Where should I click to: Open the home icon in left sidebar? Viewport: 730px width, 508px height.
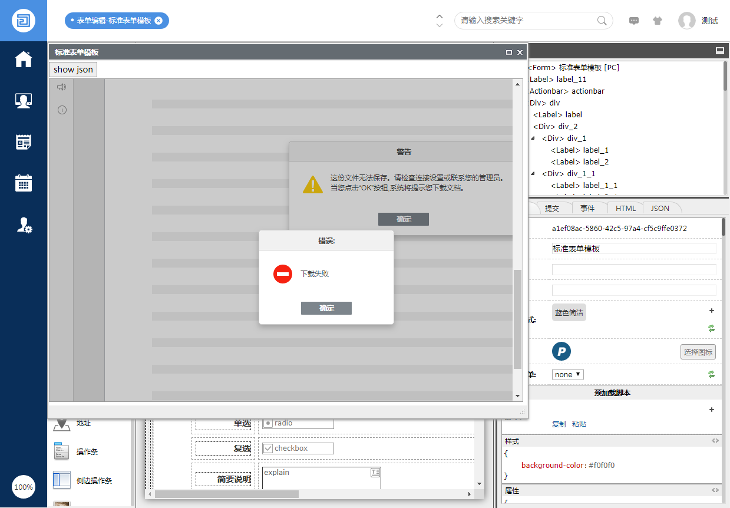coord(24,60)
